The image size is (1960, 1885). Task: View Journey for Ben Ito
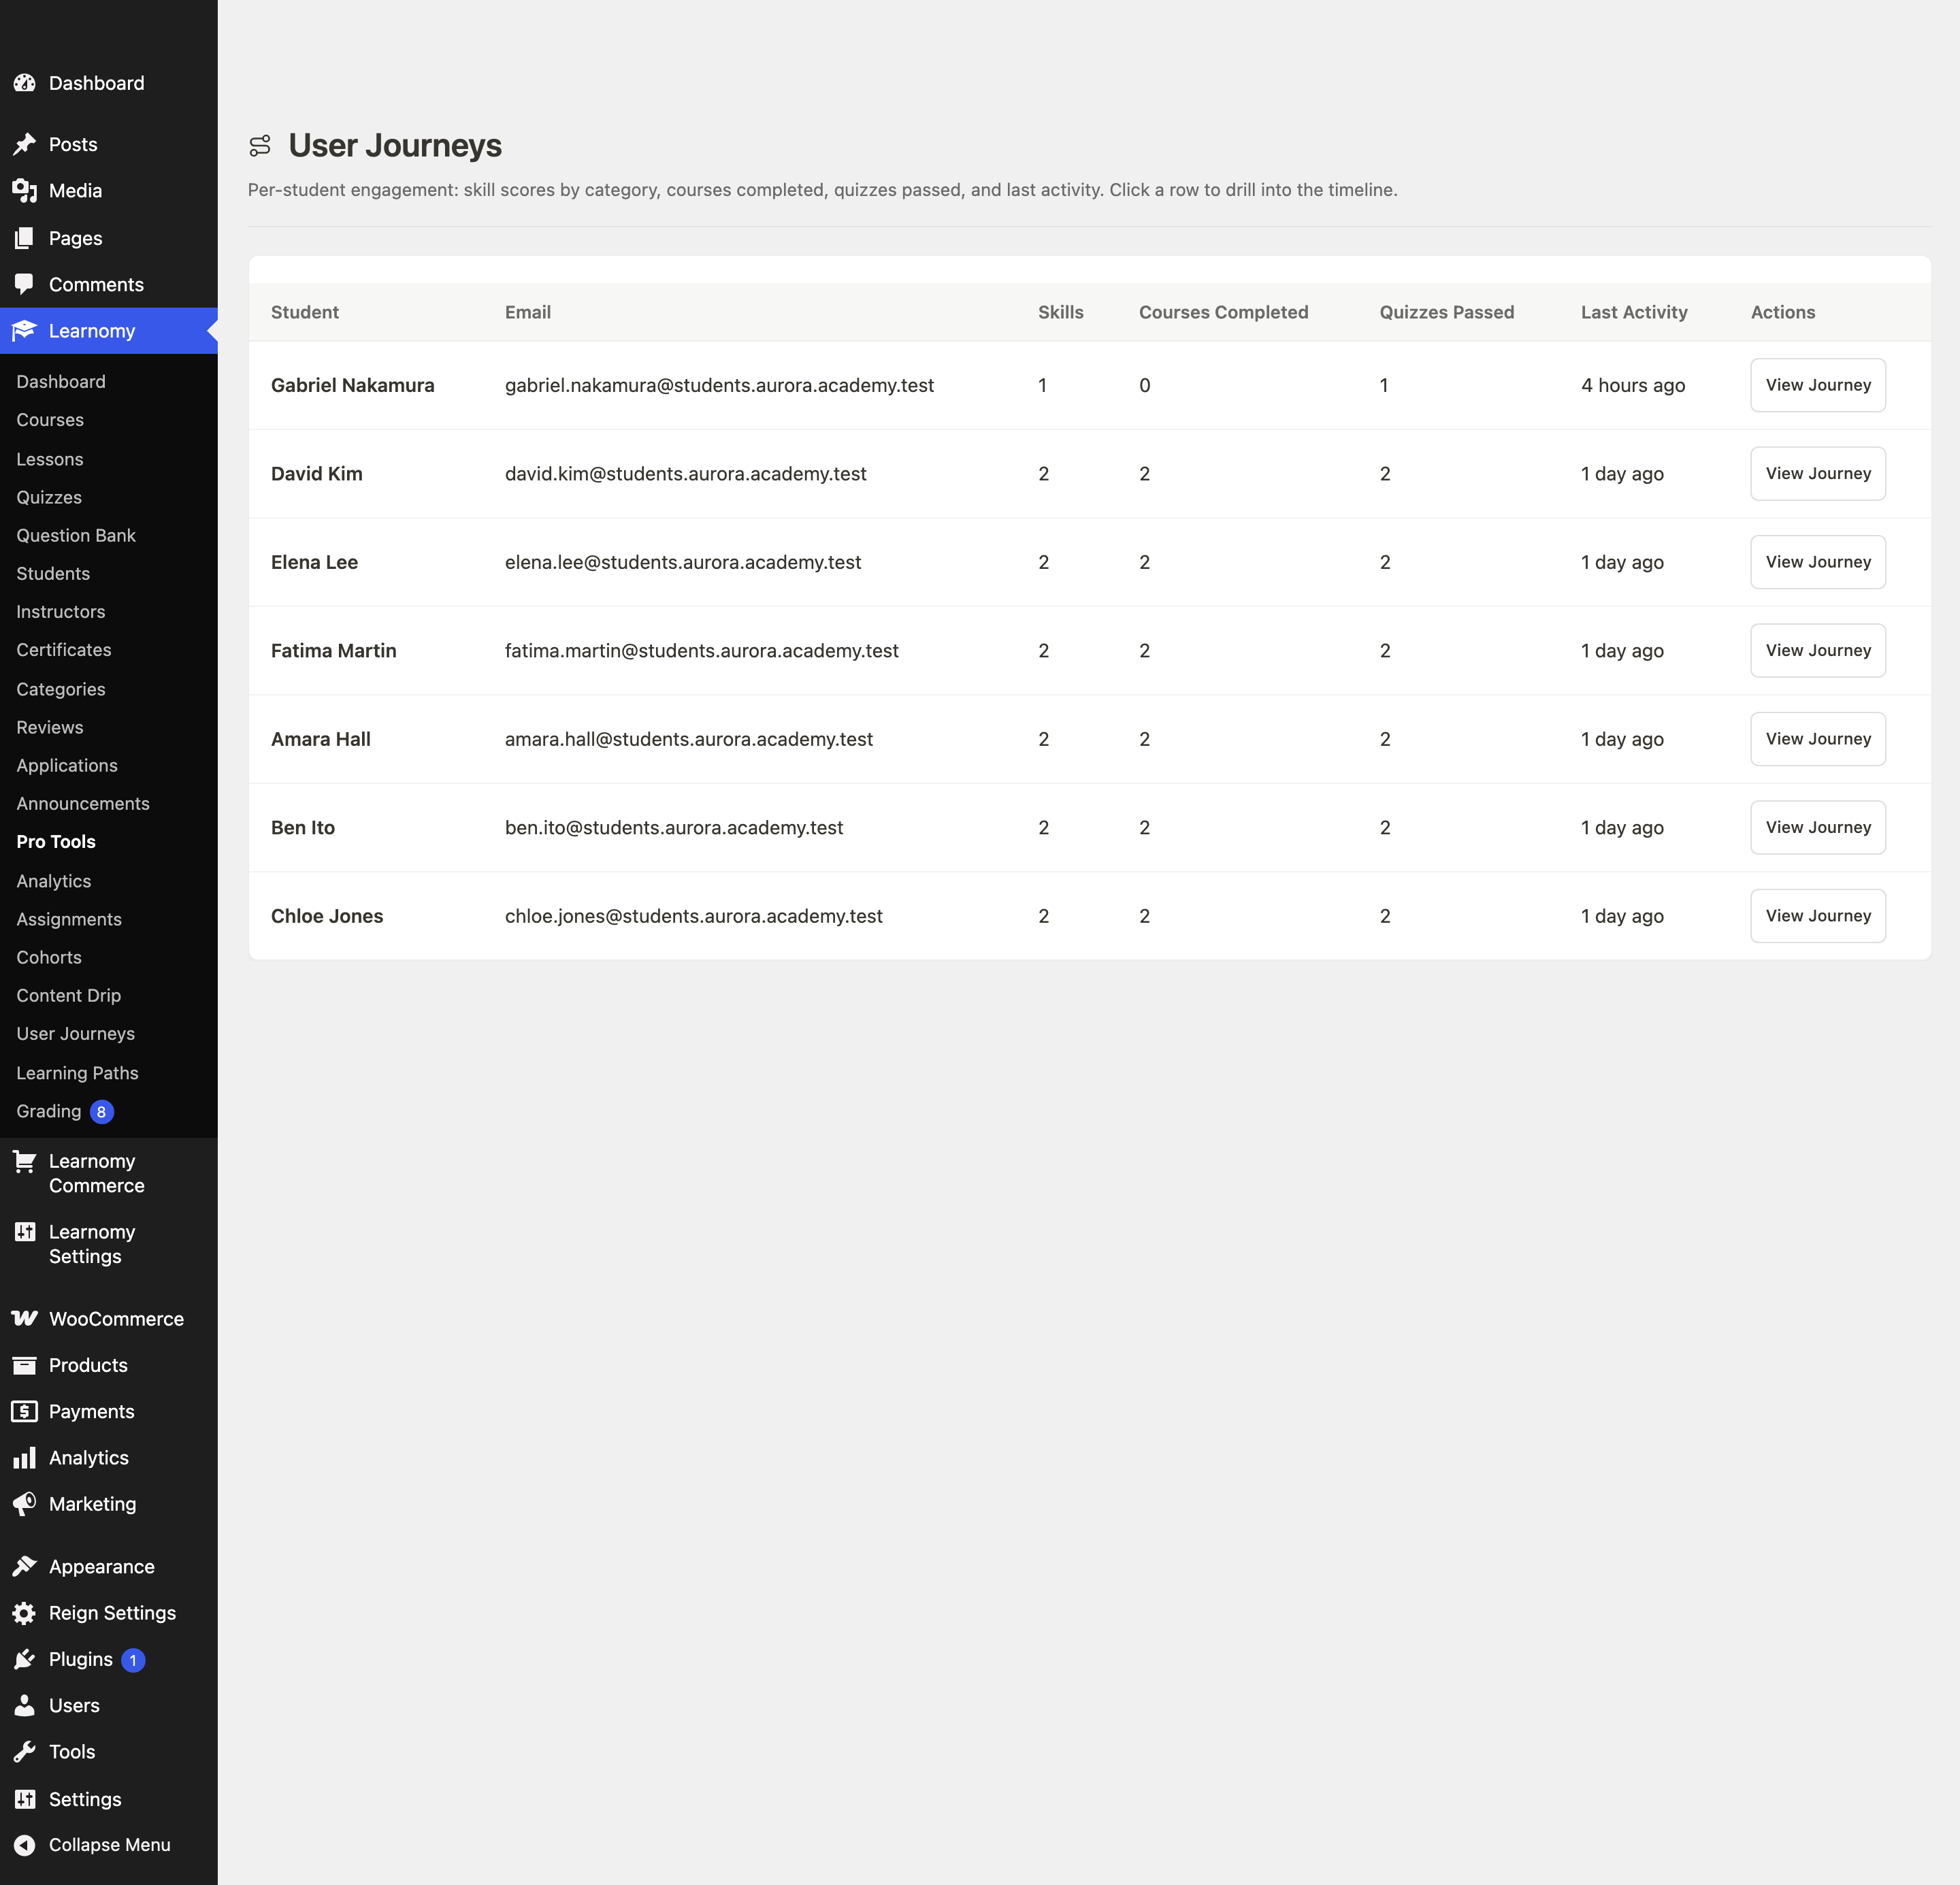pos(1818,828)
